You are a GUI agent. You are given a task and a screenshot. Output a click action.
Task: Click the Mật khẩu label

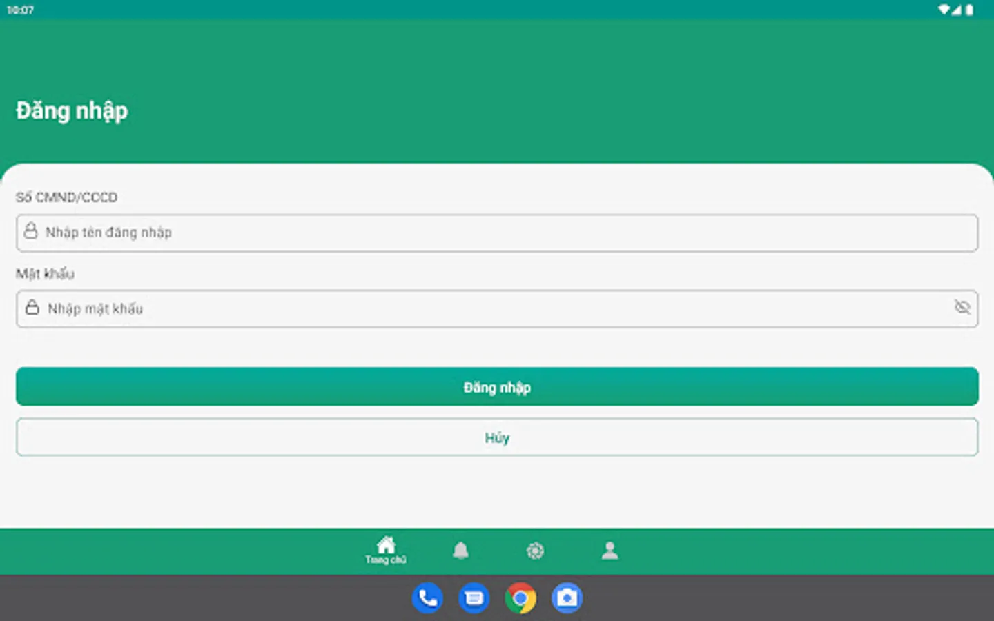[x=44, y=274]
